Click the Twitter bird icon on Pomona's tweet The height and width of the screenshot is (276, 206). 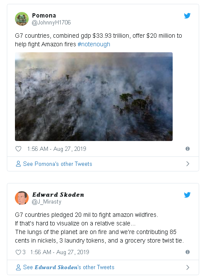187,16
